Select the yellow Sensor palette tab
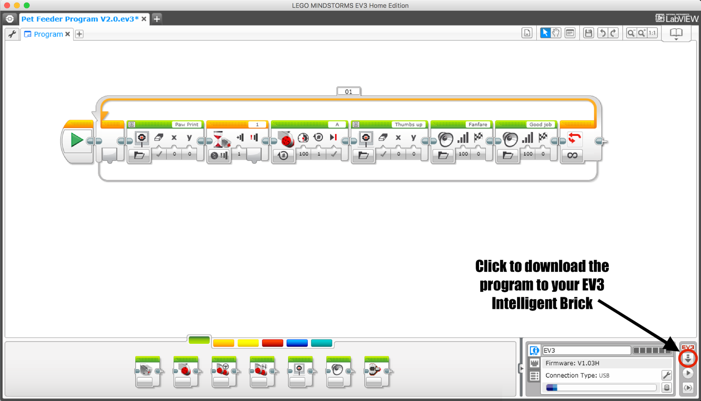The height and width of the screenshot is (401, 701). coord(248,343)
